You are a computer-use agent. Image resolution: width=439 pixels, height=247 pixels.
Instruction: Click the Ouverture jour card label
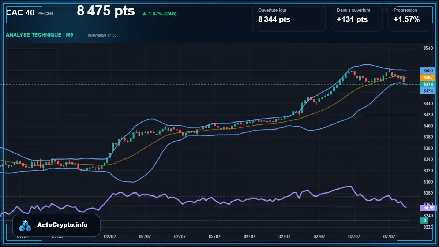coord(272,10)
